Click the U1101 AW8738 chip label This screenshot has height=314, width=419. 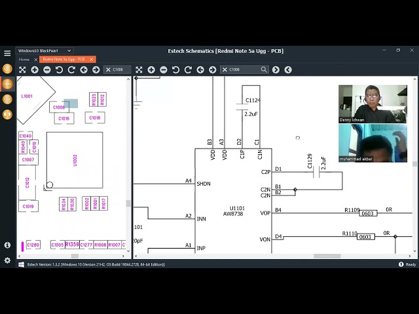point(234,211)
